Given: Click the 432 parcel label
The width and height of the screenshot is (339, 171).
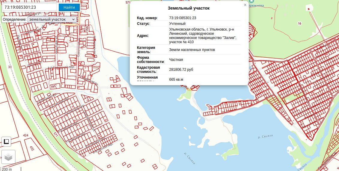Looking at the screenshot, I should tap(32, 148).
